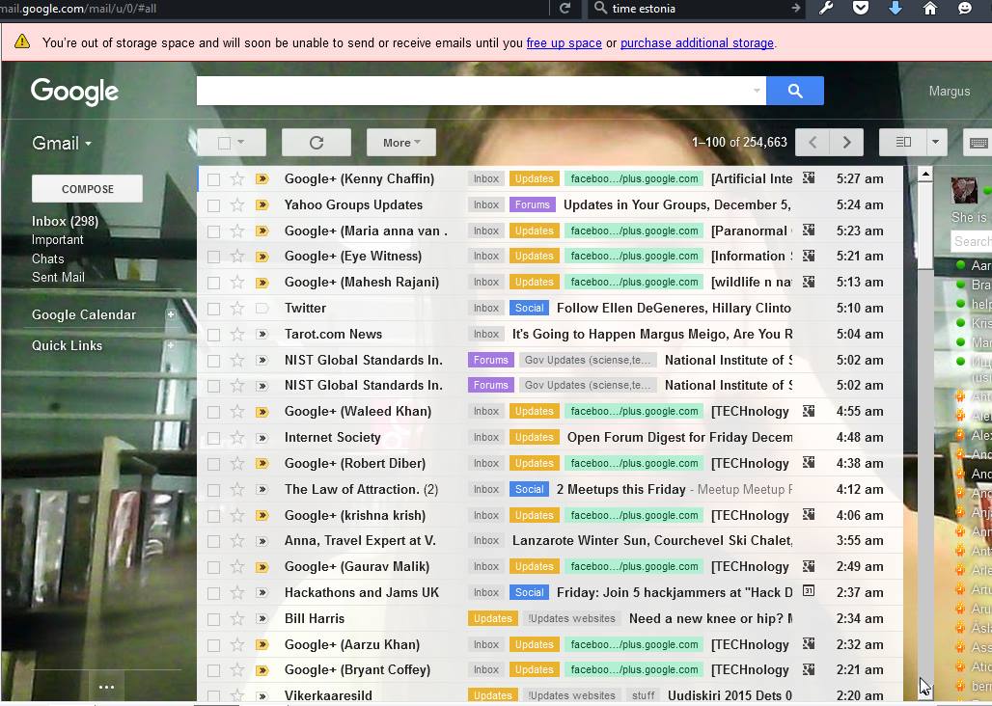Click calendar icon on Hackathons and Jams UK email

(x=808, y=591)
